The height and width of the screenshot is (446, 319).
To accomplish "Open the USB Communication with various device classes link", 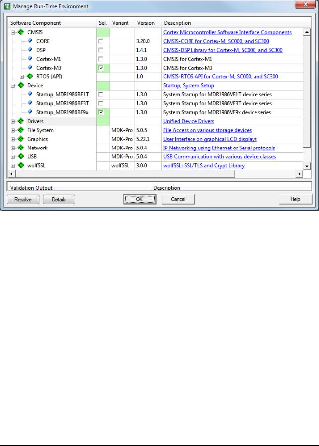I will click(x=219, y=157).
